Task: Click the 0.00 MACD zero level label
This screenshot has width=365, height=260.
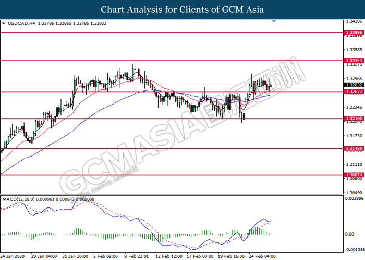Action: pyautogui.click(x=350, y=235)
